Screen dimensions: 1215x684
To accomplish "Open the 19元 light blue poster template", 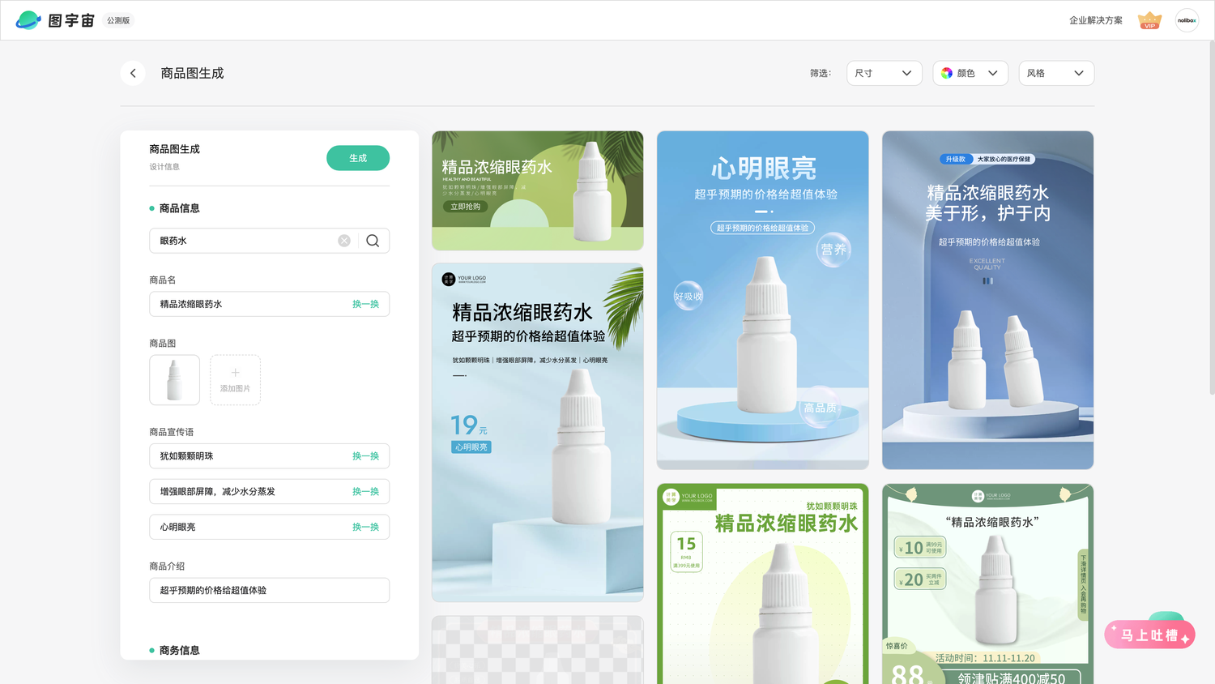I will coord(538,432).
